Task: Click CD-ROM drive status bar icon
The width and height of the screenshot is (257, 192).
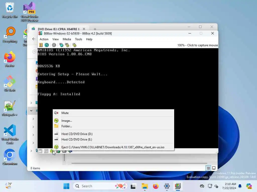Action: click(x=52, y=151)
